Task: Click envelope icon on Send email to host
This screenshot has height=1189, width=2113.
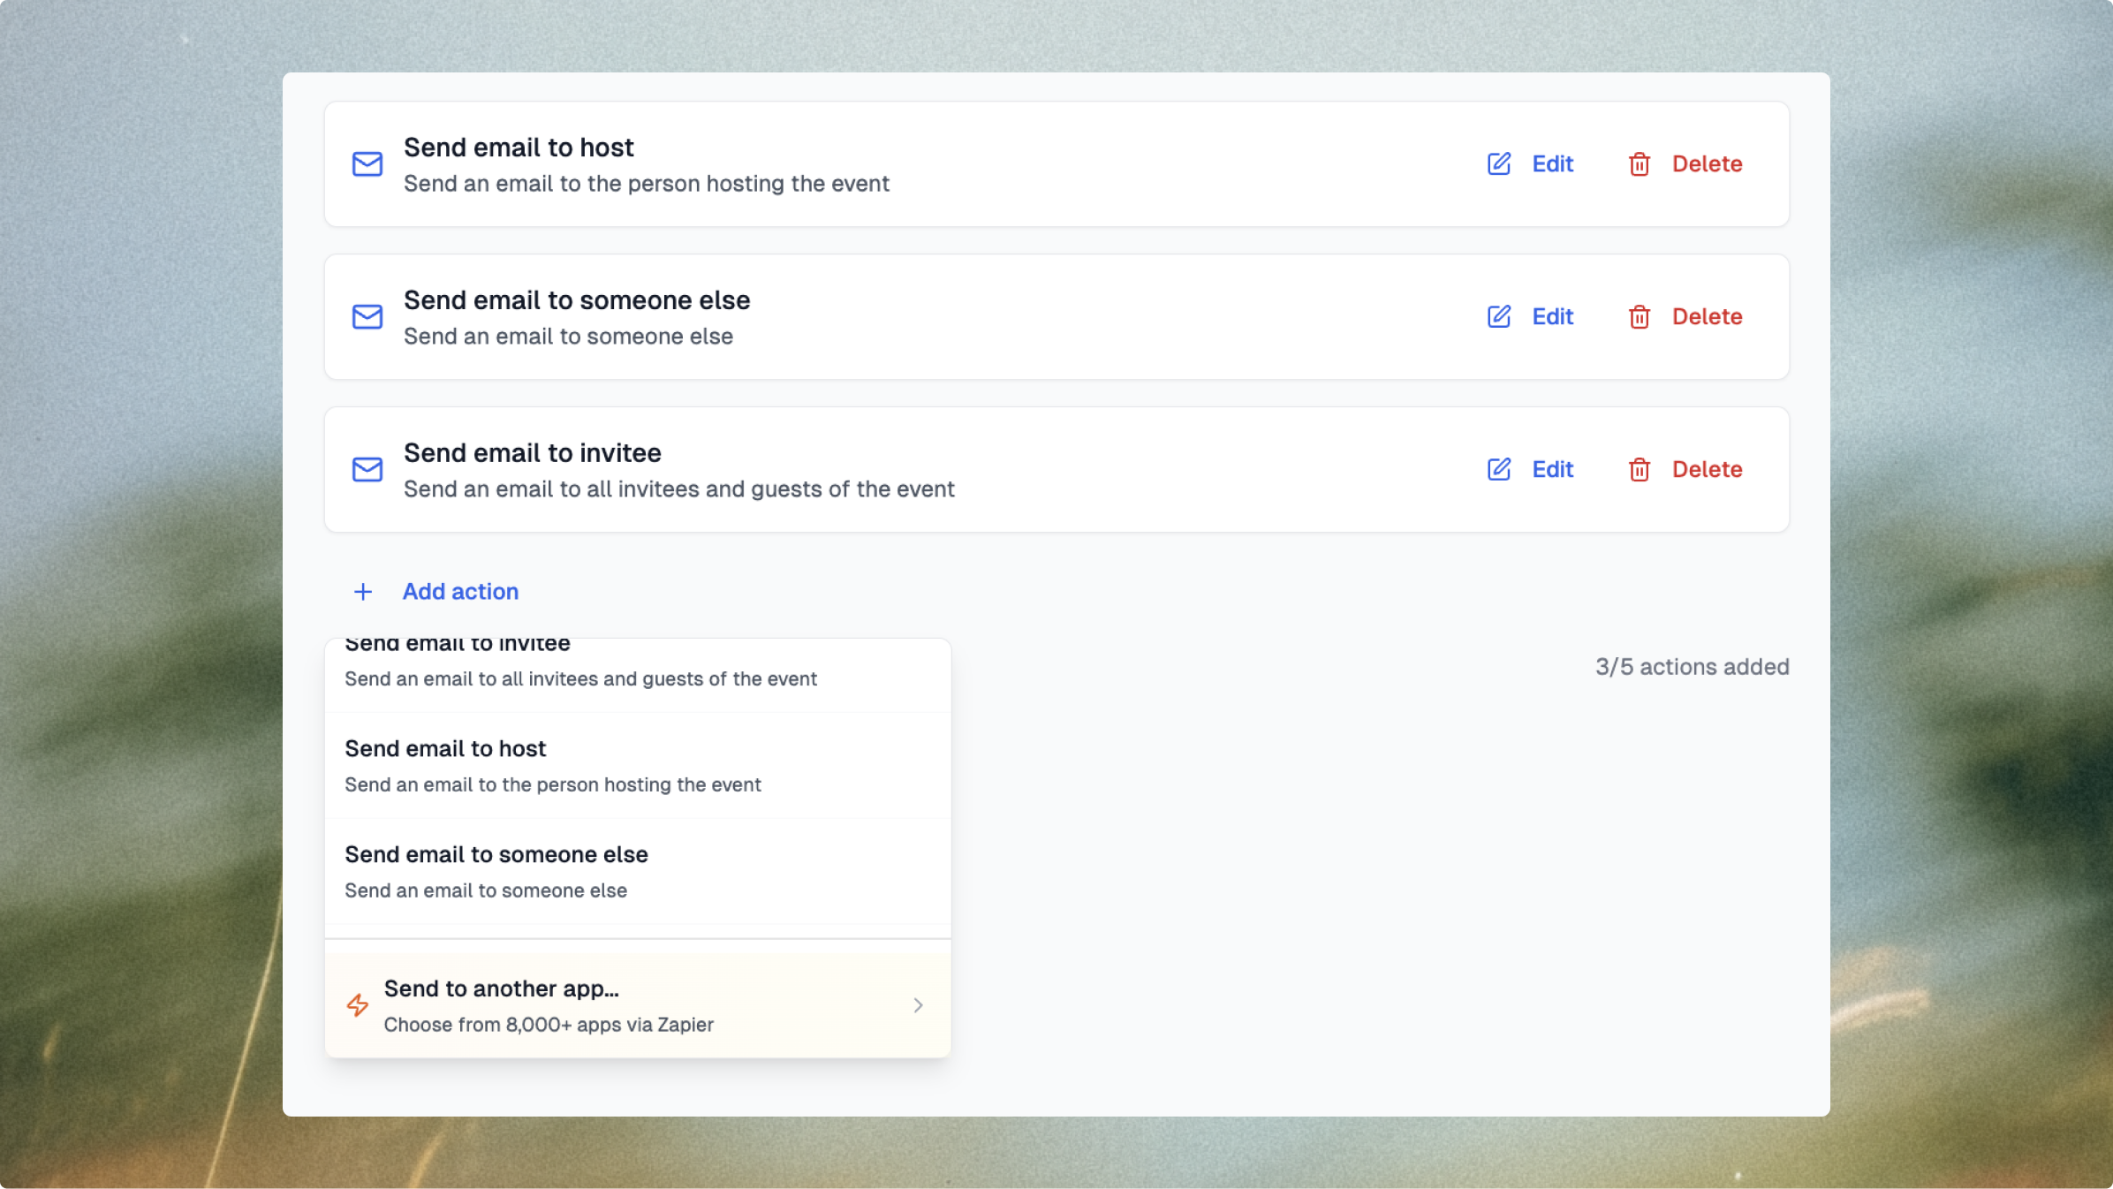Action: coord(367,164)
